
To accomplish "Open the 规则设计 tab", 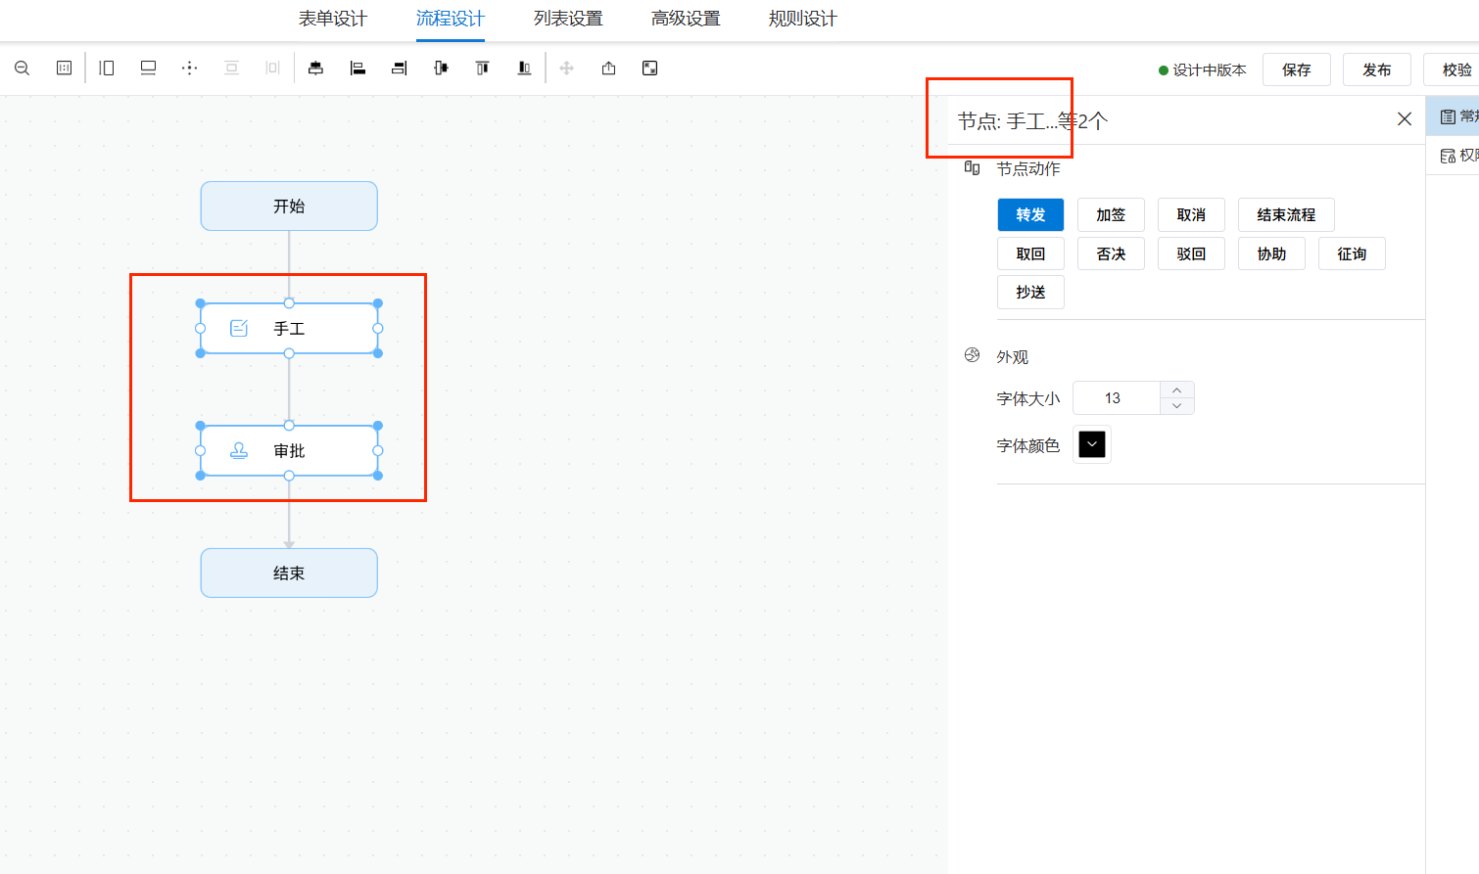I will click(x=803, y=19).
